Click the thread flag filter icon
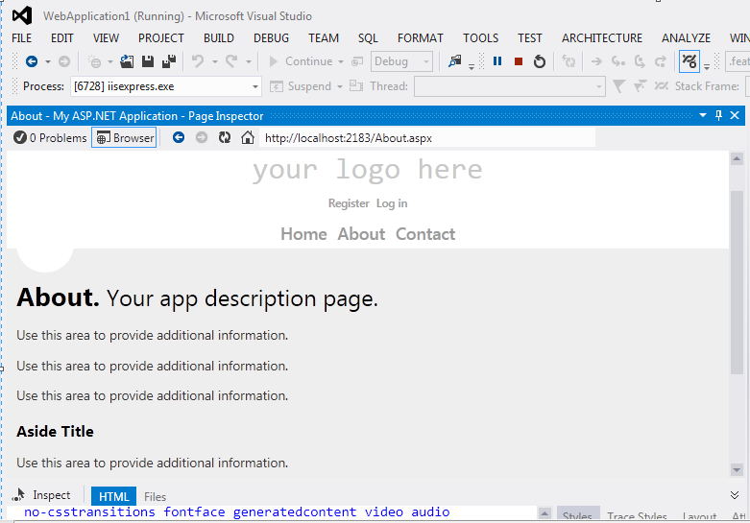The image size is (750, 523). click(x=619, y=86)
